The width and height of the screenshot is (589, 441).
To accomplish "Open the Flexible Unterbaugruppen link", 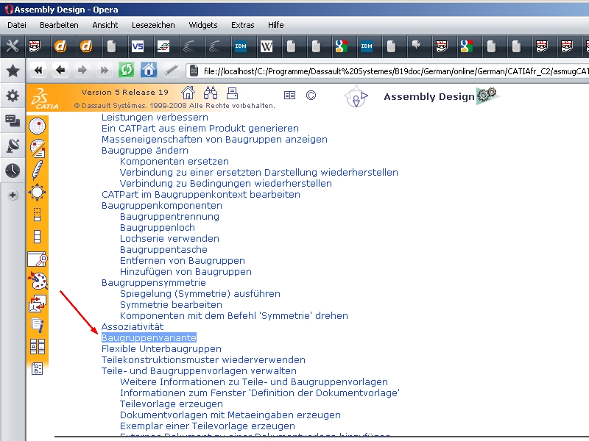I will point(161,348).
